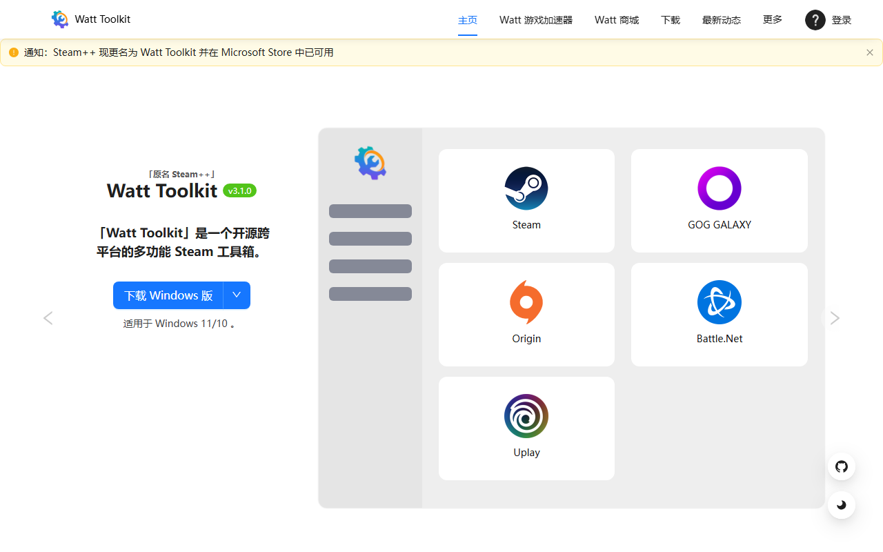
Task: Select the Uplay logo icon
Action: 526,416
